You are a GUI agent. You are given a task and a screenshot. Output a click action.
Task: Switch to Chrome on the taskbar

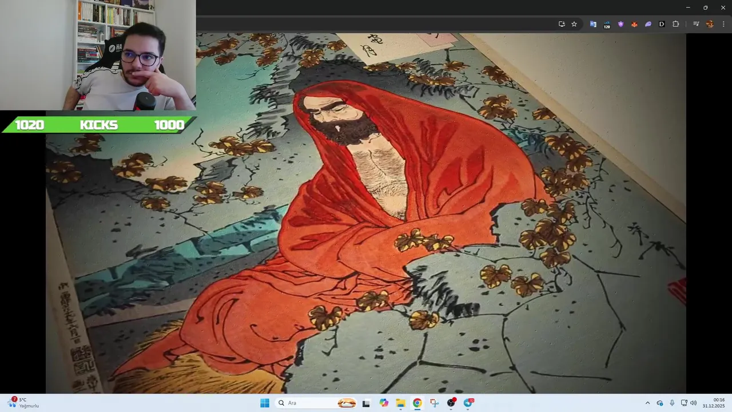pyautogui.click(x=417, y=403)
